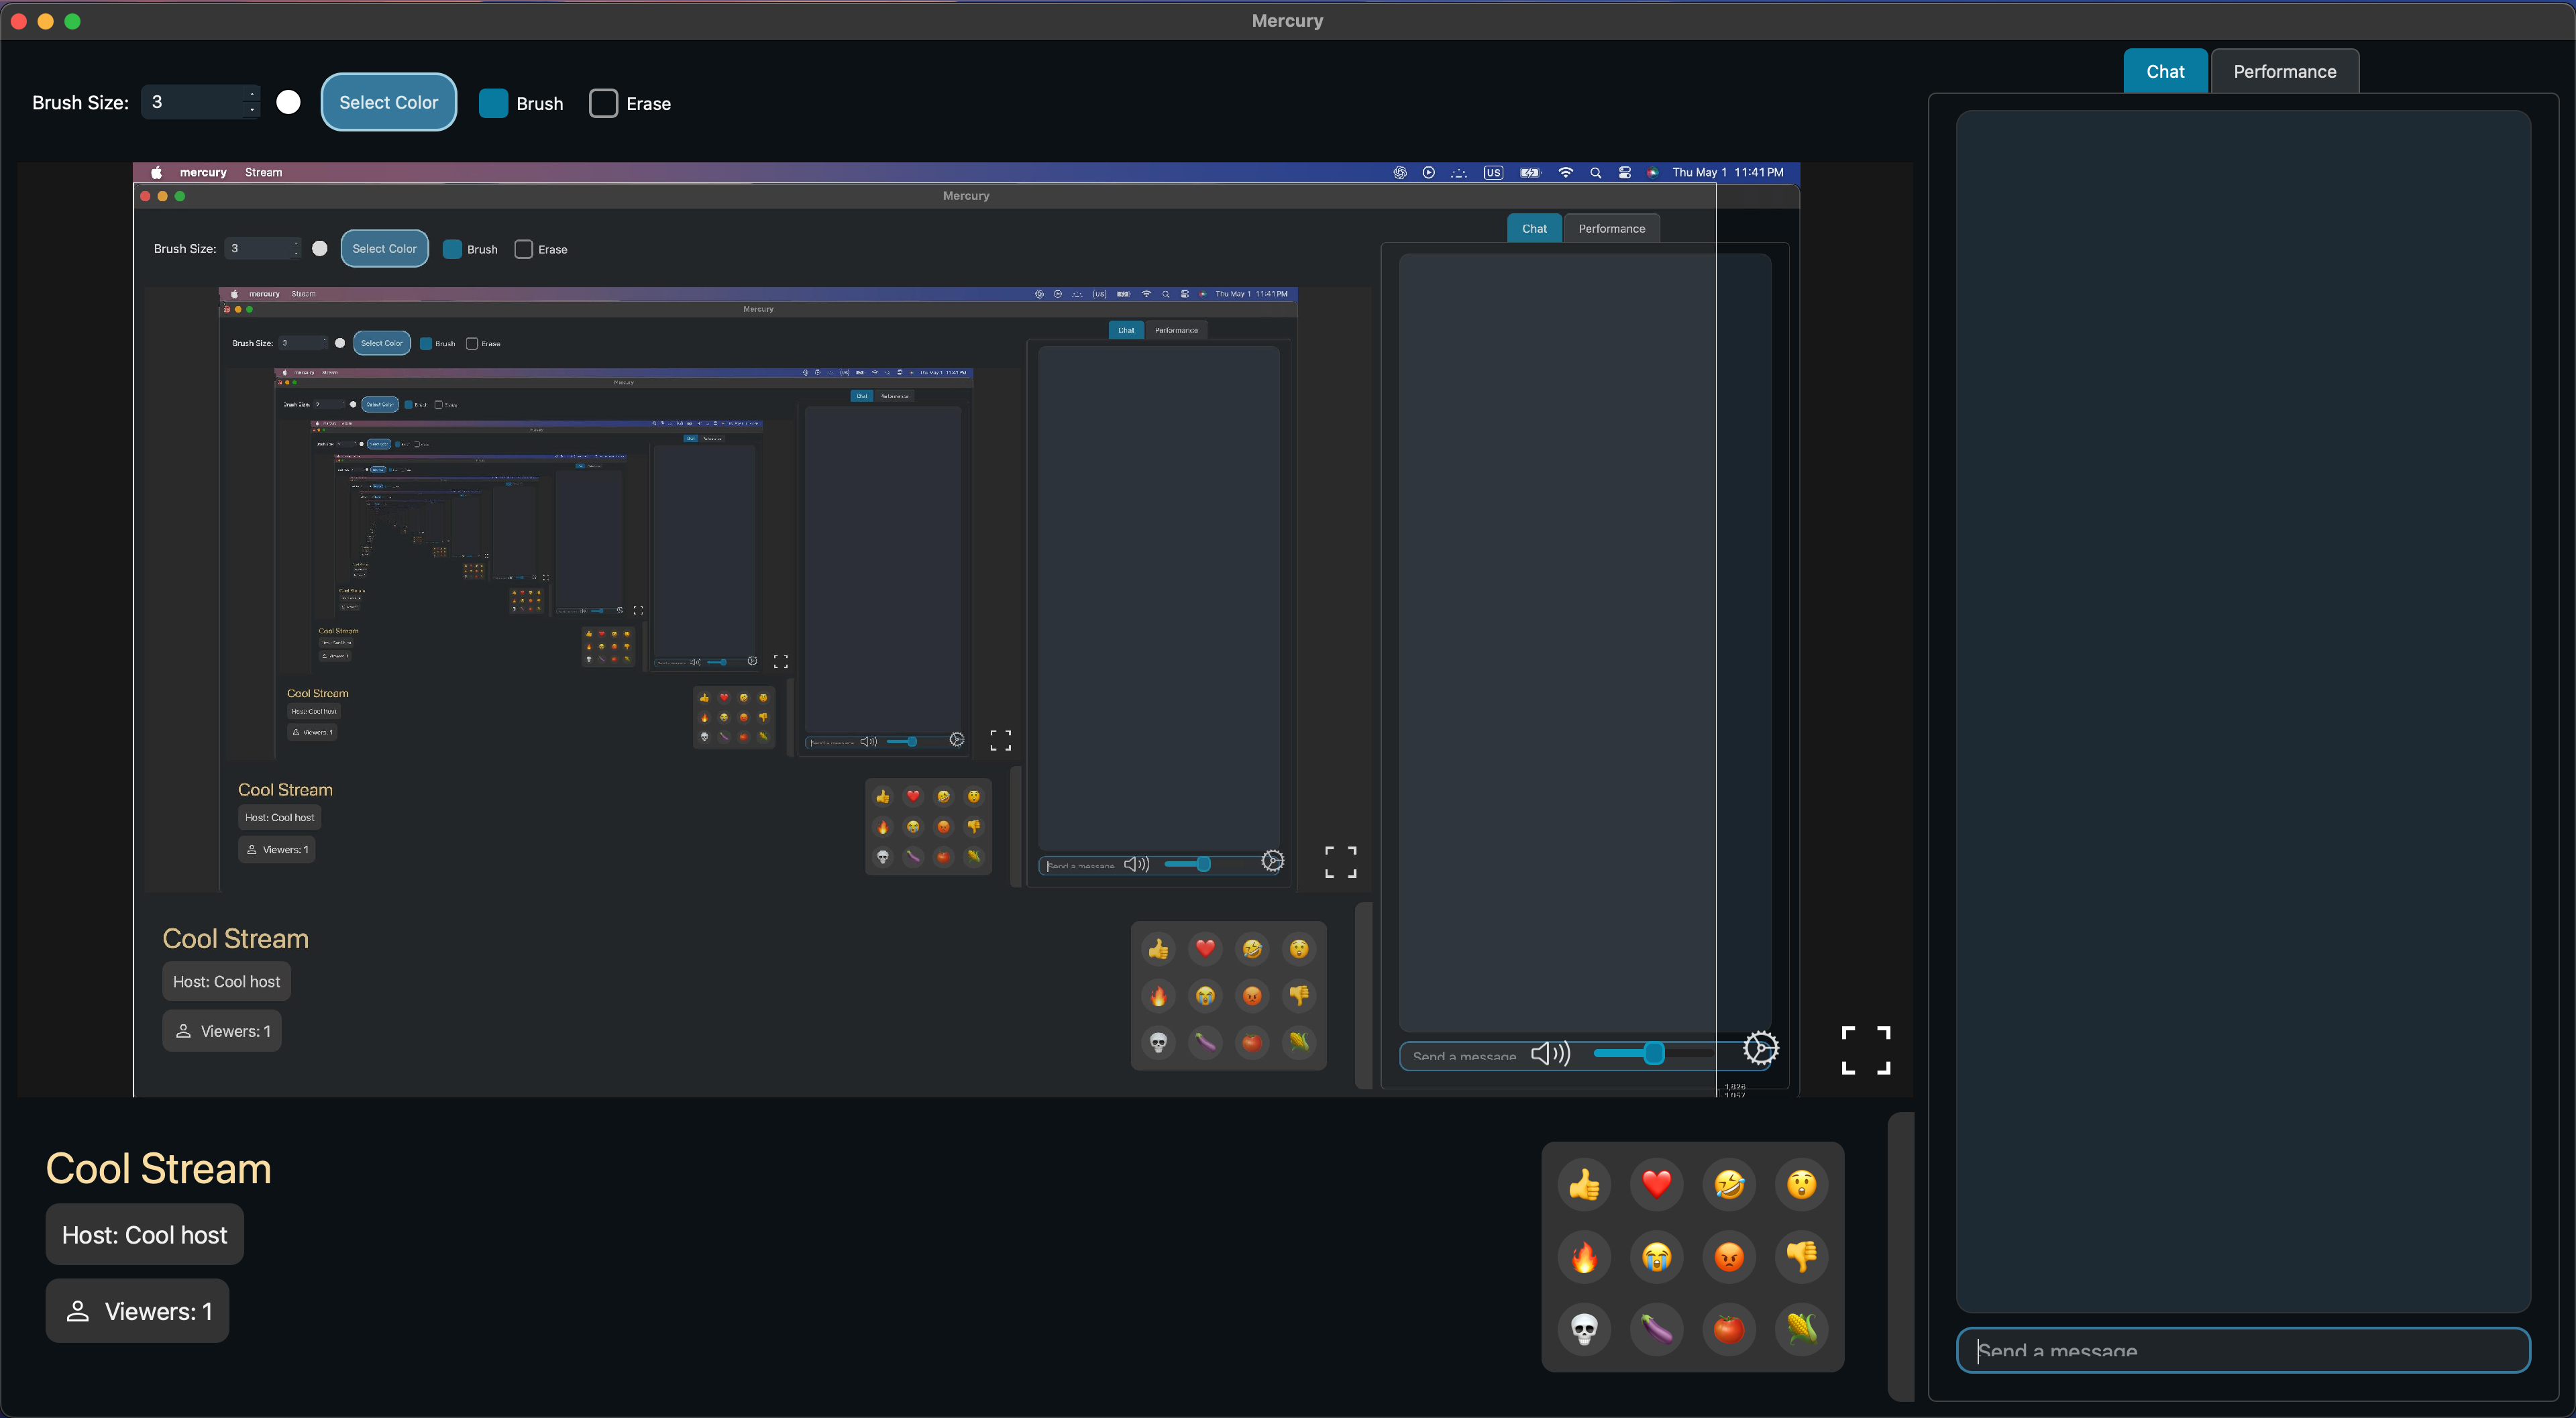React with the skull emoji
Screen dimensions: 2576x1418
(x=1584, y=1329)
